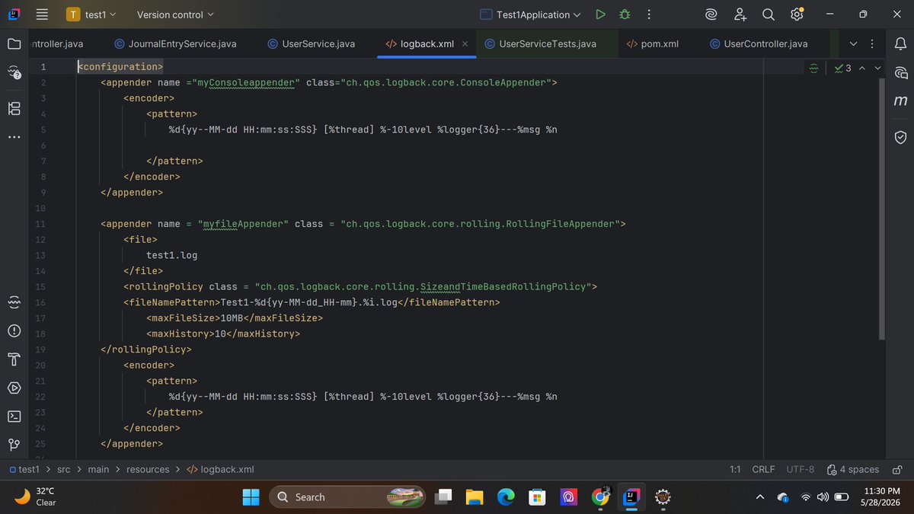Click the reader mode icon in editor
The image size is (914, 514).
[x=813, y=68]
